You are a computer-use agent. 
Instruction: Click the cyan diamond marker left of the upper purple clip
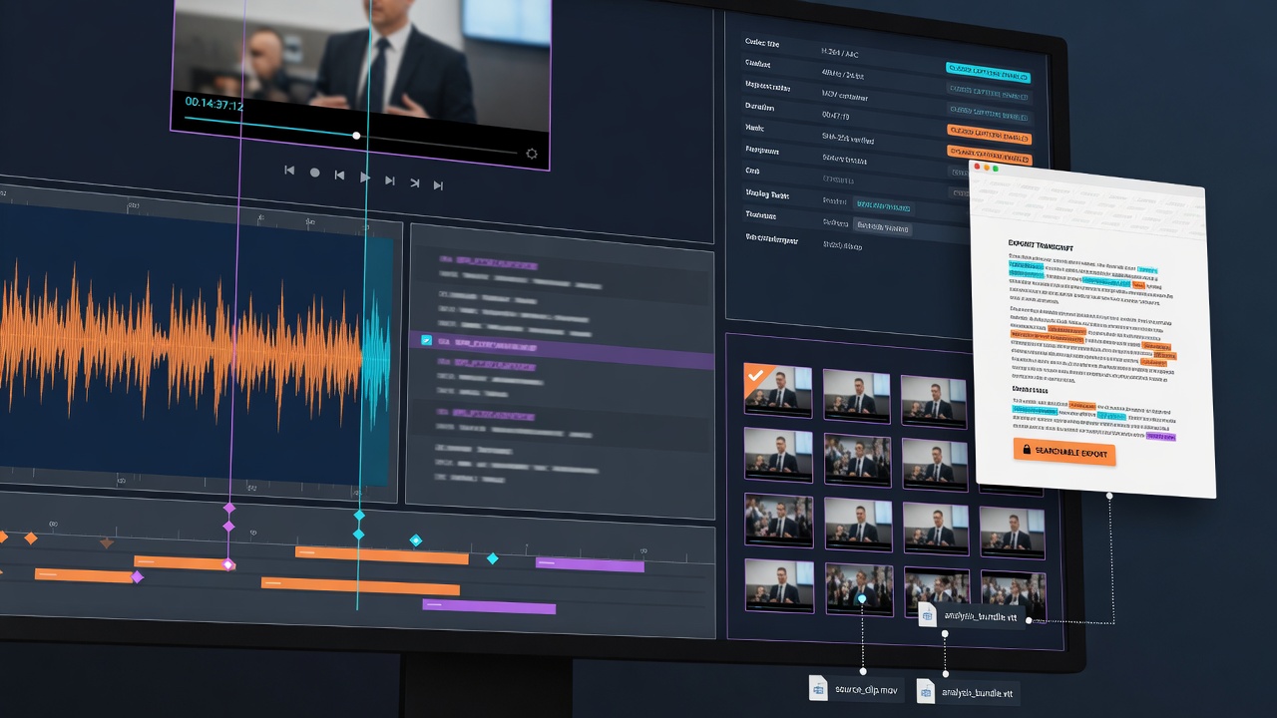(x=492, y=558)
